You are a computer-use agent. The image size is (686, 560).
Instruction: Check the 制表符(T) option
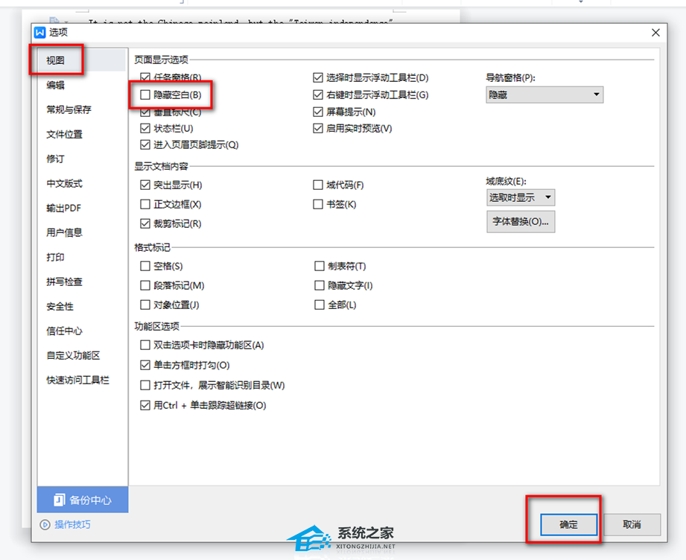(320, 266)
